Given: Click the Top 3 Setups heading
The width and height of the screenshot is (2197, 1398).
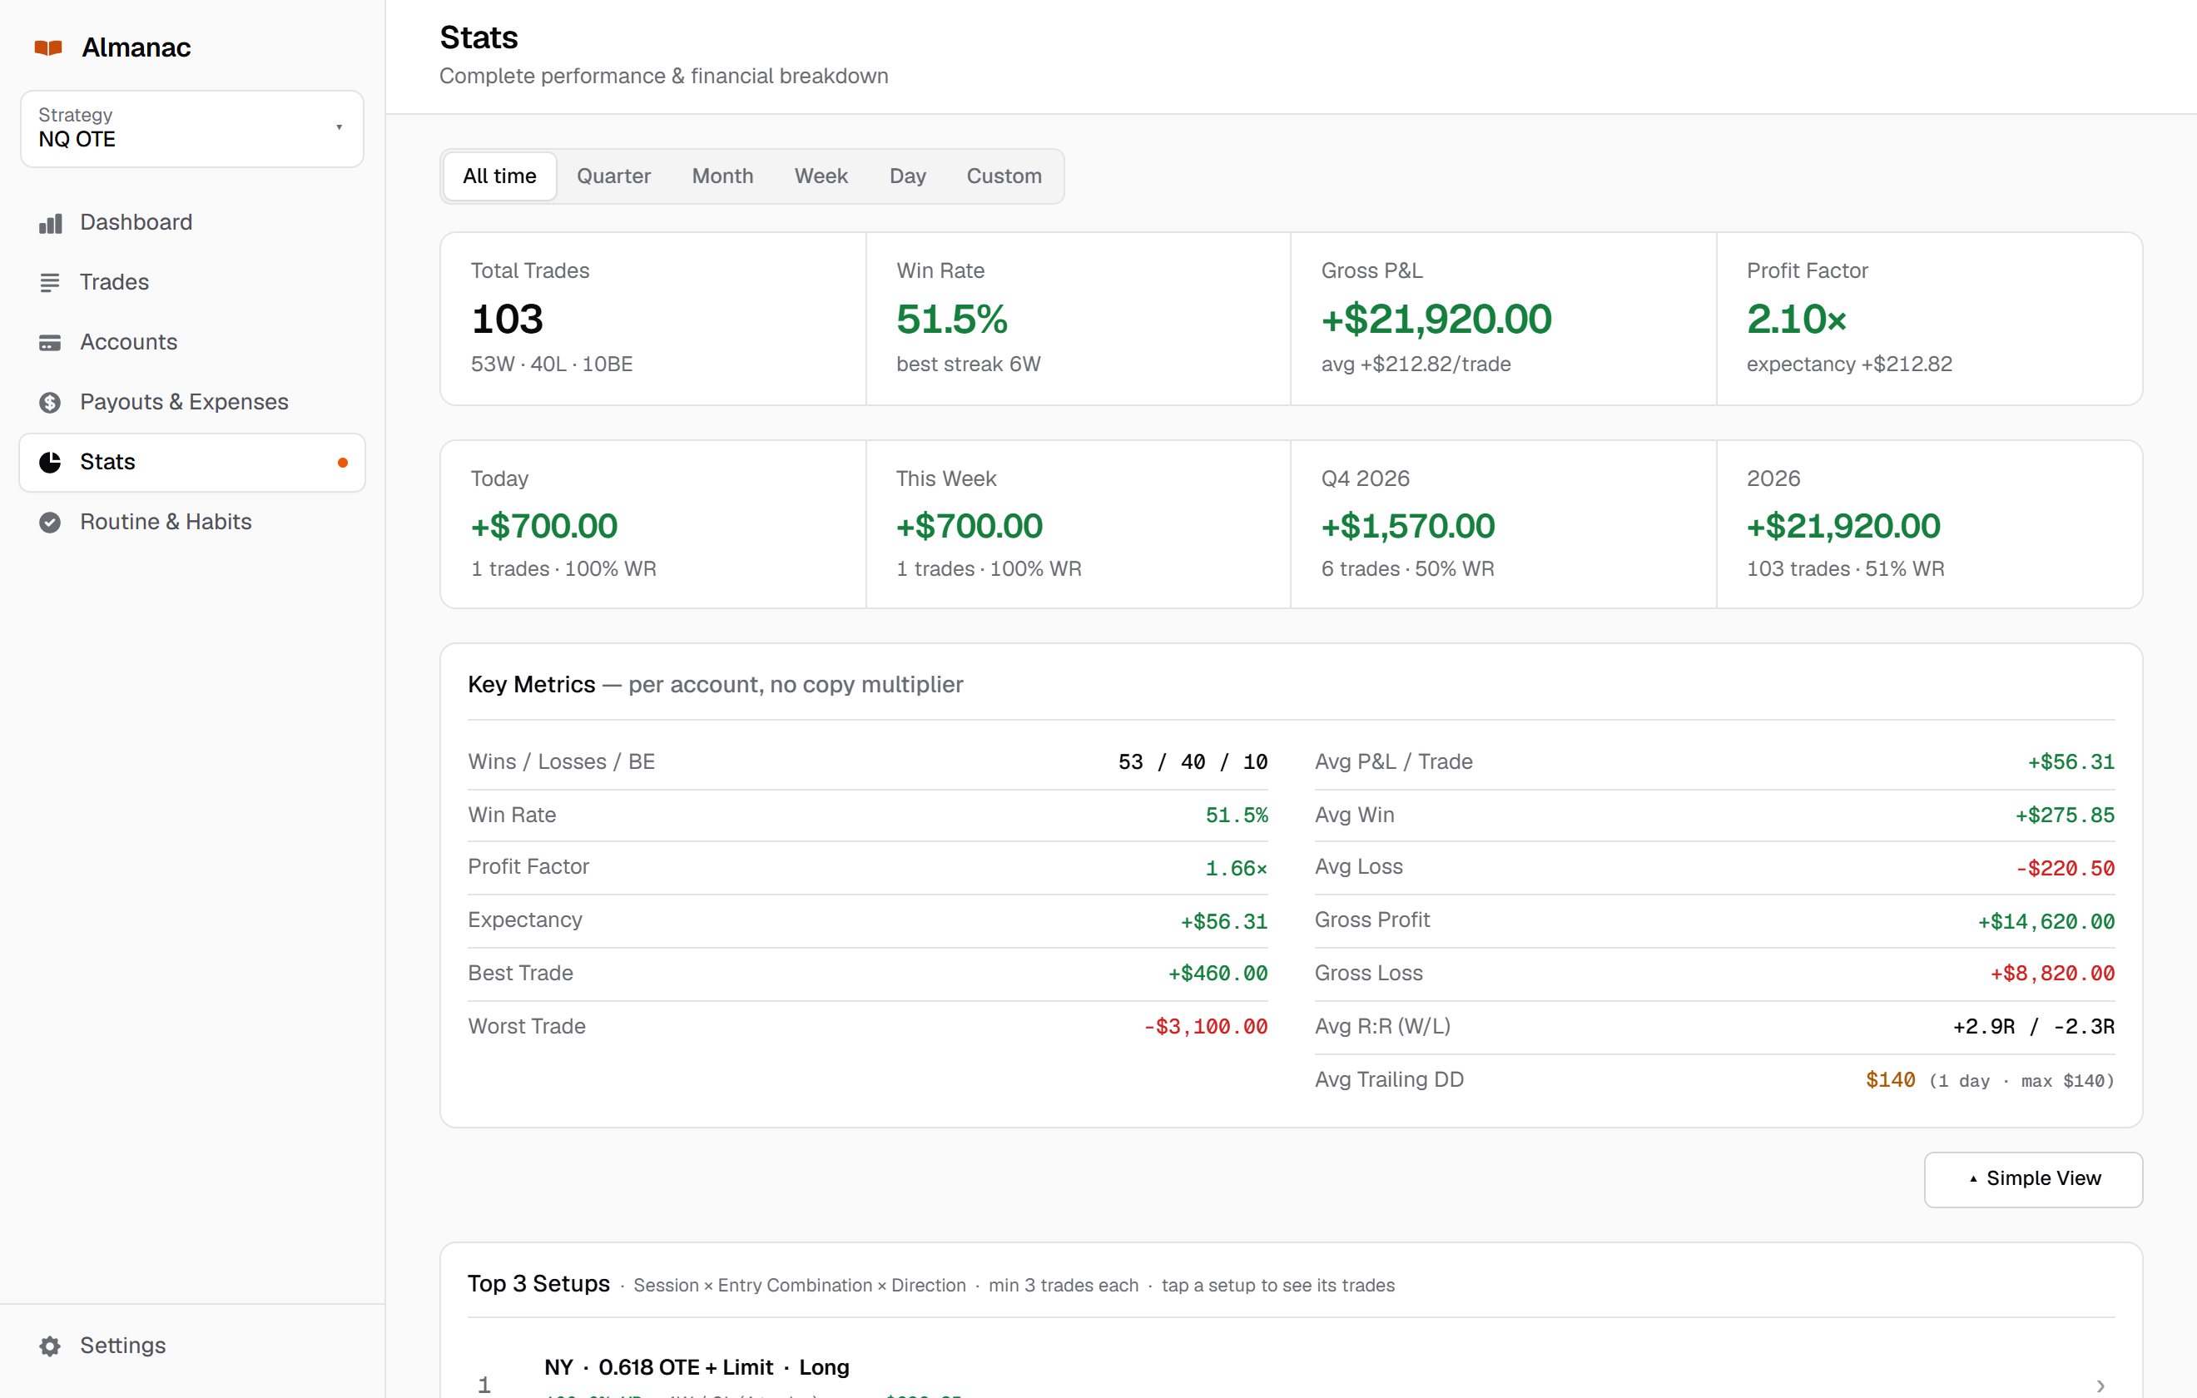Looking at the screenshot, I should click(x=538, y=1284).
